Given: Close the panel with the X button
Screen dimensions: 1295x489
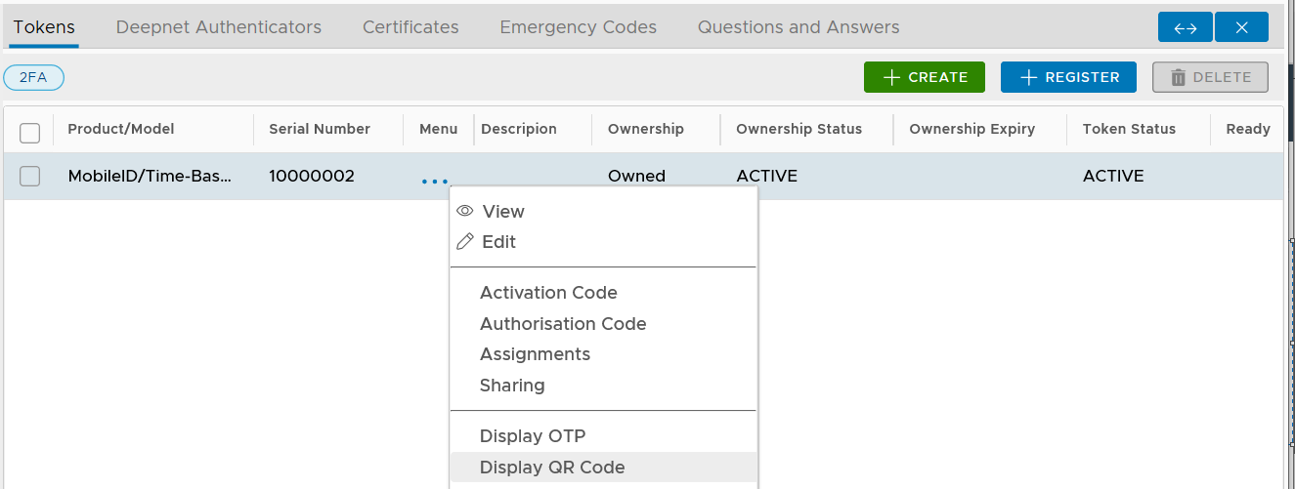Looking at the screenshot, I should [x=1241, y=27].
